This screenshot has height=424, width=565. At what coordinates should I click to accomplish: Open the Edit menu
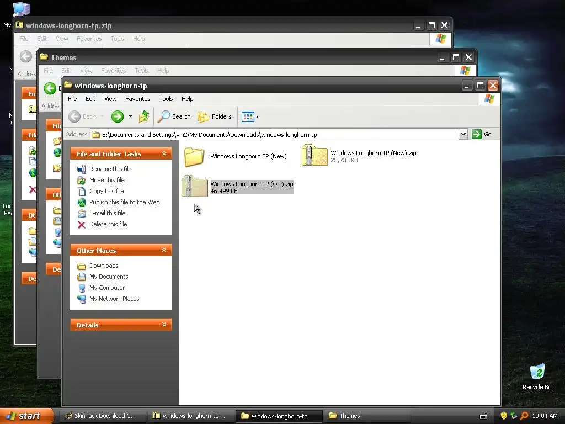(90, 99)
